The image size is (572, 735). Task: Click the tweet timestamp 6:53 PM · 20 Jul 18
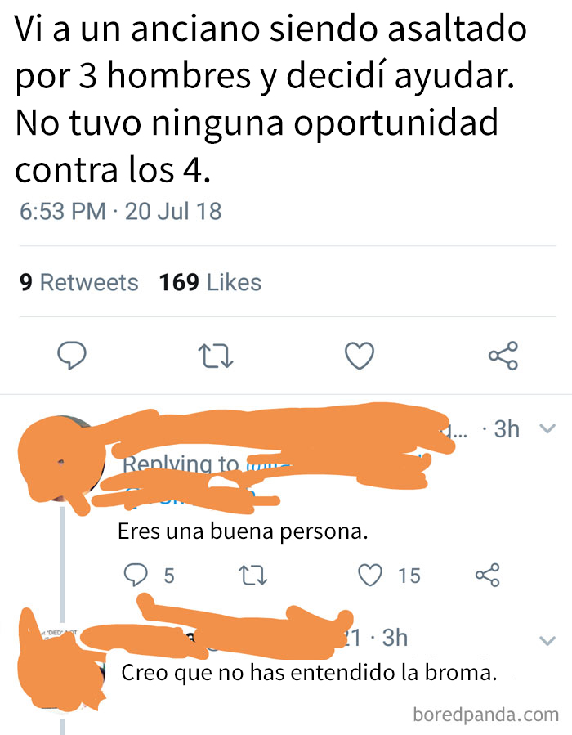(120, 211)
